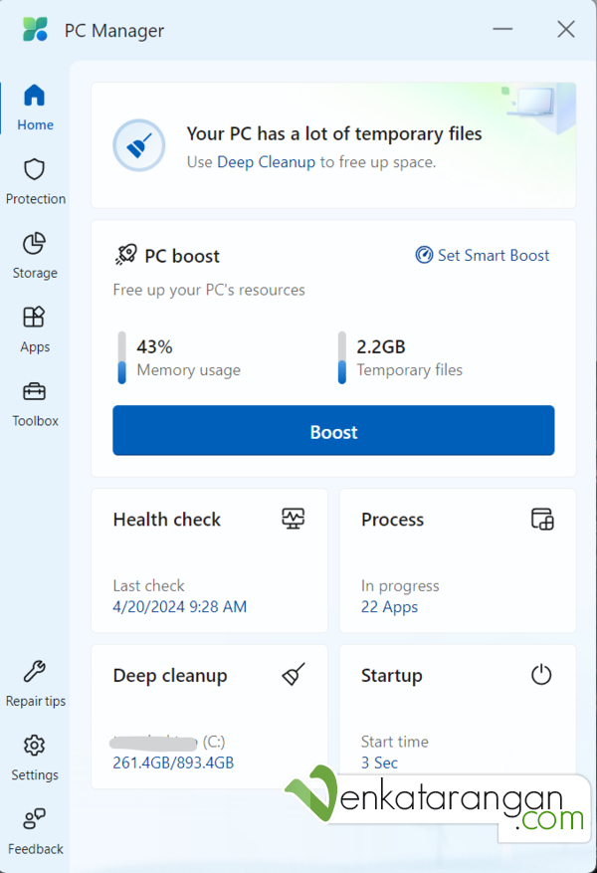Click the Smart Boost gauge icon

click(x=424, y=255)
